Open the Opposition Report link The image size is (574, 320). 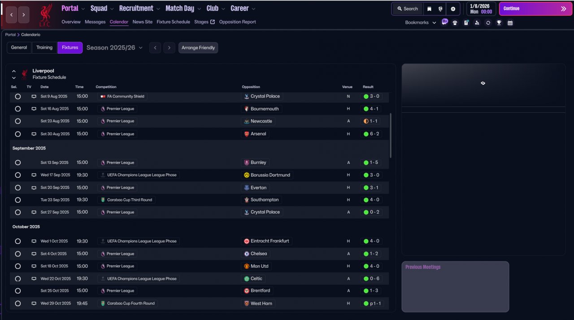coord(238,22)
